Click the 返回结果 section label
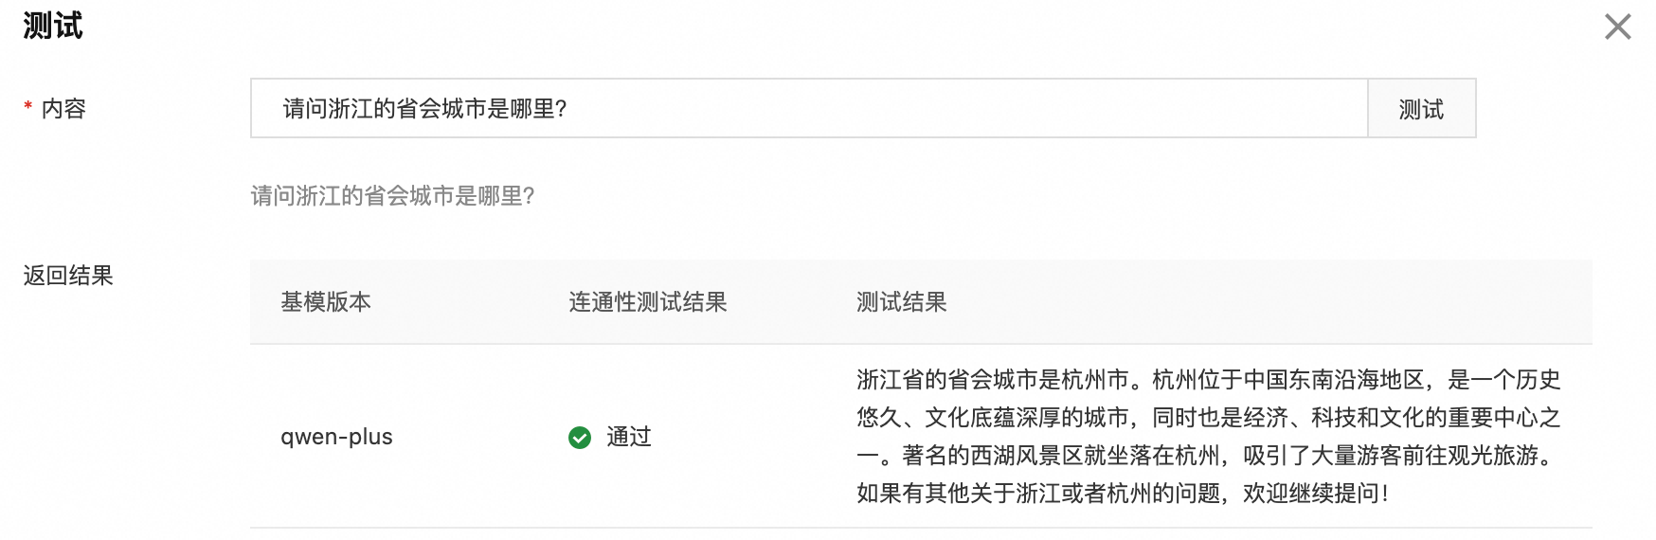 tap(68, 276)
